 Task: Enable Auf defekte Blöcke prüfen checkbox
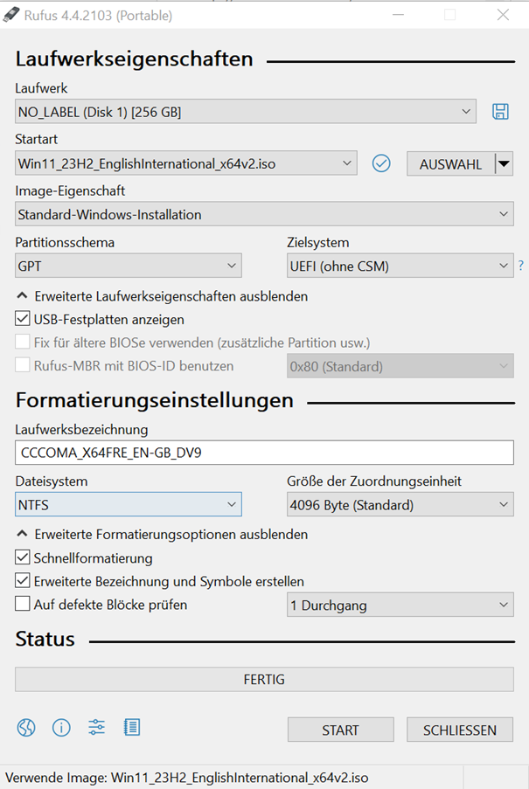coord(22,604)
